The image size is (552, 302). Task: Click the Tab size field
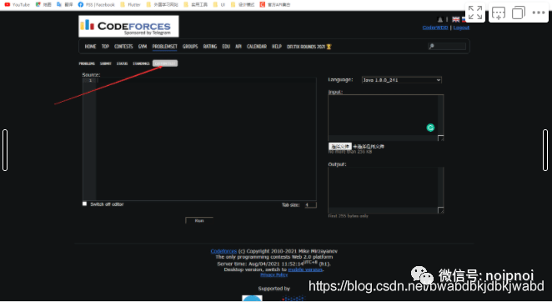click(x=310, y=204)
